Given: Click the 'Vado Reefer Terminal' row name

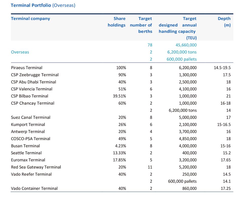Looking at the screenshot, I should [31, 174].
